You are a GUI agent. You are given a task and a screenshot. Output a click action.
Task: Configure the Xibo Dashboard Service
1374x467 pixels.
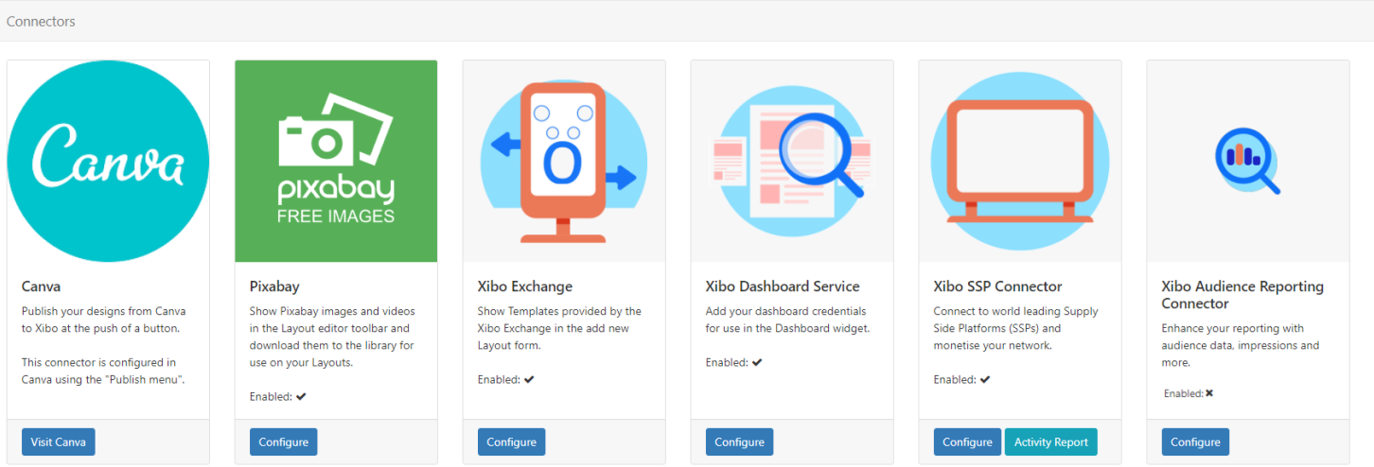[740, 442]
